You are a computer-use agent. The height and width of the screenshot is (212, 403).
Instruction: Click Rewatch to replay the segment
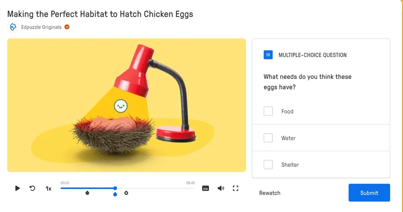pyautogui.click(x=269, y=193)
